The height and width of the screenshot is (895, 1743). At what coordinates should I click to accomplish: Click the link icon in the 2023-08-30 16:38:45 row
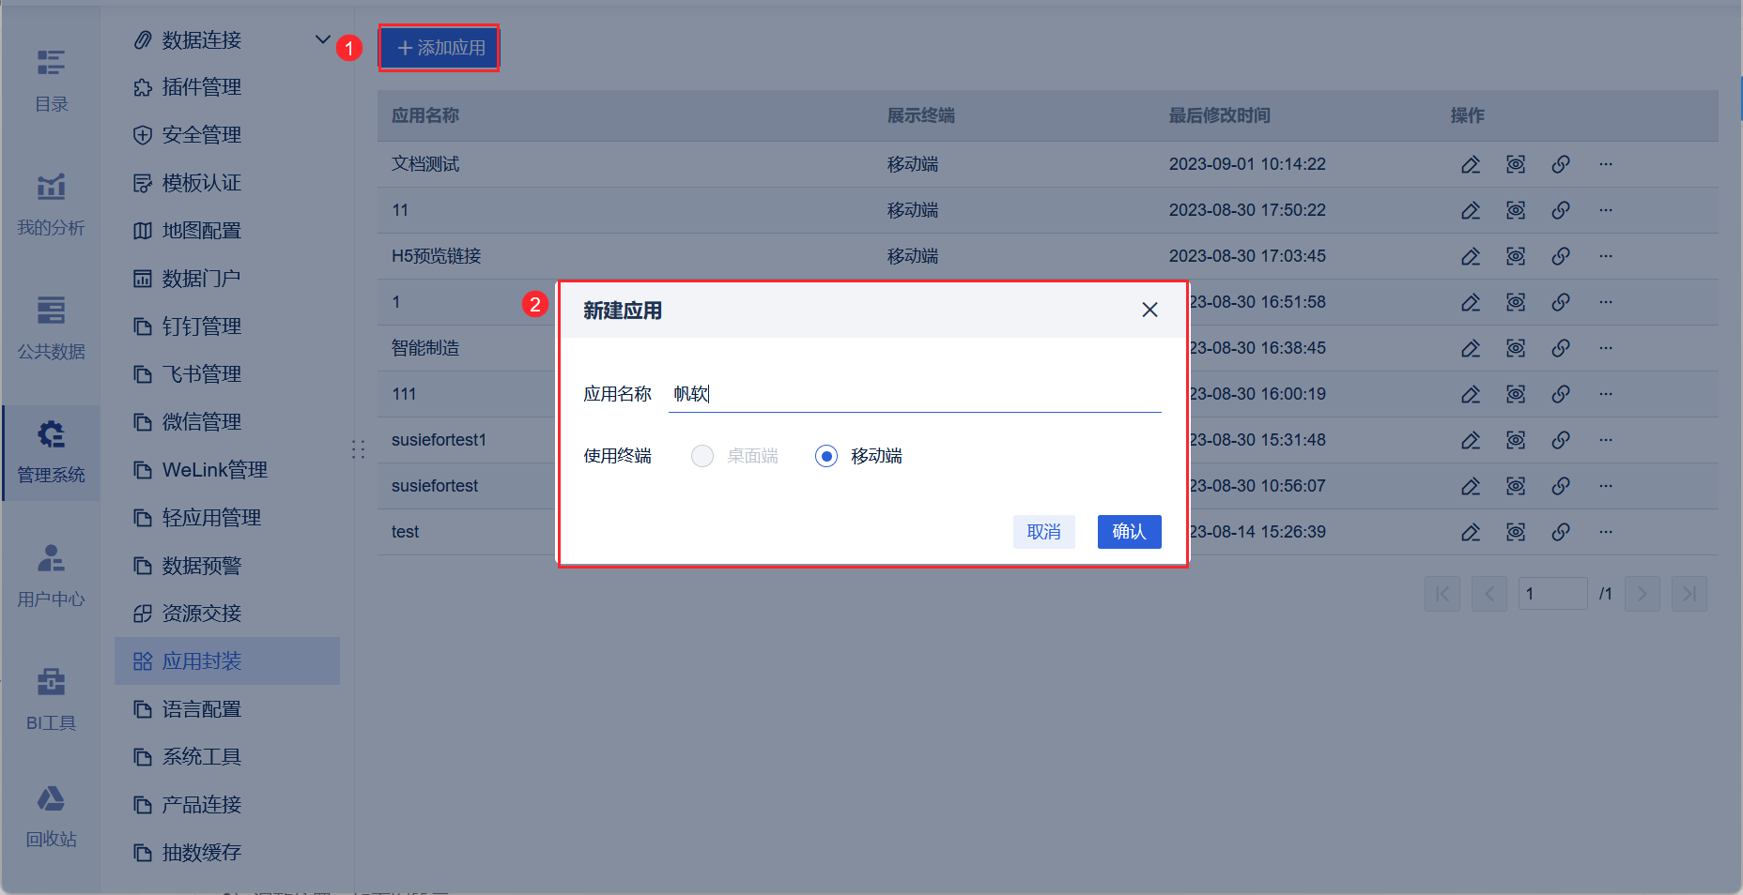pos(1561,348)
